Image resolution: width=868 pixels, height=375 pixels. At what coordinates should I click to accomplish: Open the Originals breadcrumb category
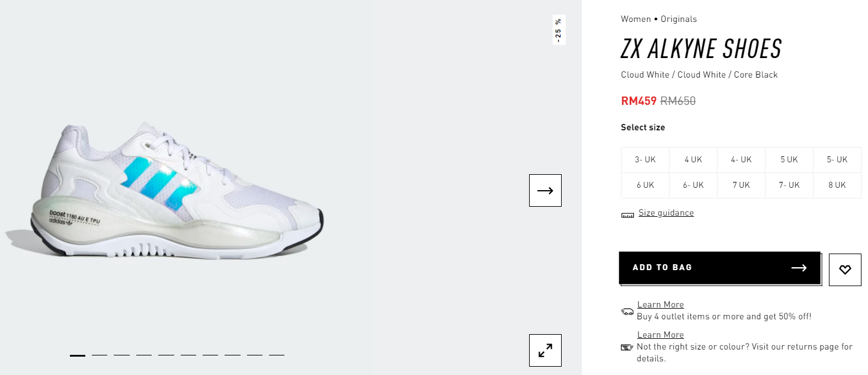(x=678, y=19)
